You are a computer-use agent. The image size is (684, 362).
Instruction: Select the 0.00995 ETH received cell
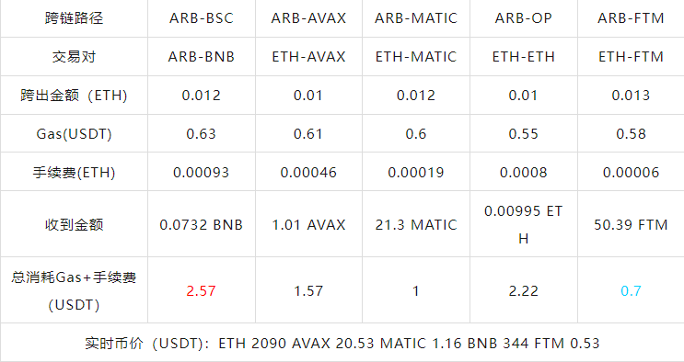(524, 225)
